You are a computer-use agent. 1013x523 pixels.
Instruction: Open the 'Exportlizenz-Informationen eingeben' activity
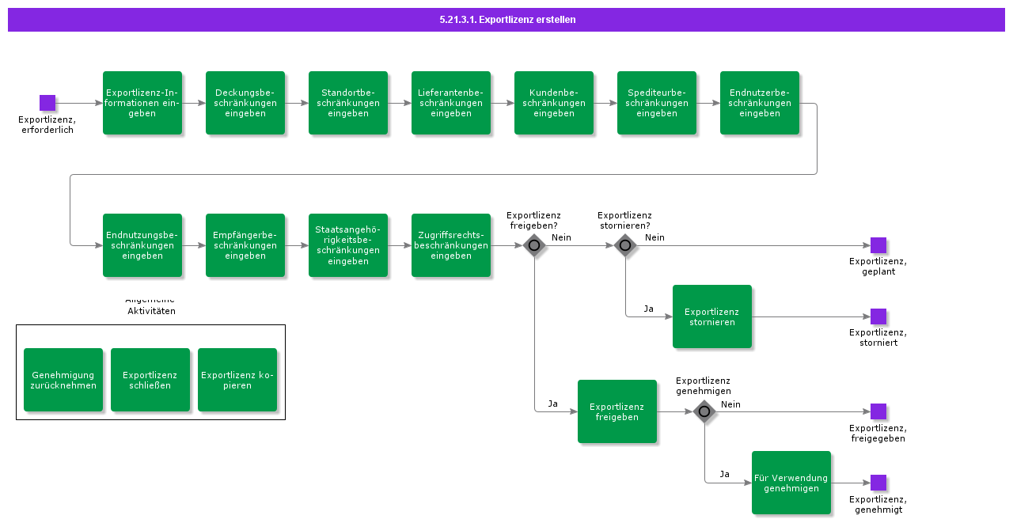point(142,103)
